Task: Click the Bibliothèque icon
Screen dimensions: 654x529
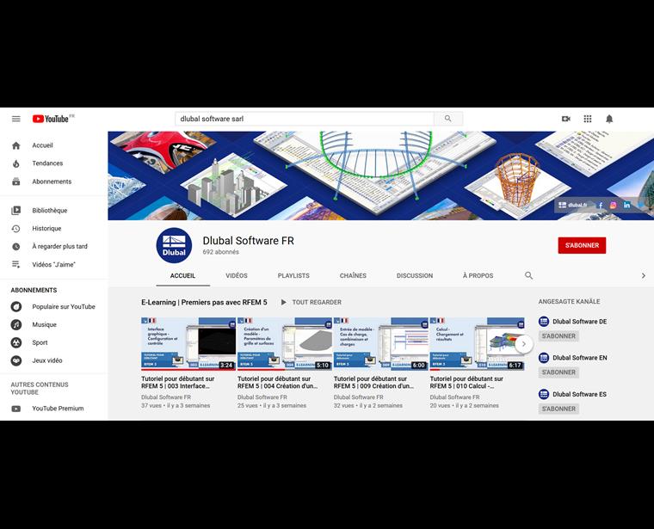Action: pyautogui.click(x=15, y=211)
